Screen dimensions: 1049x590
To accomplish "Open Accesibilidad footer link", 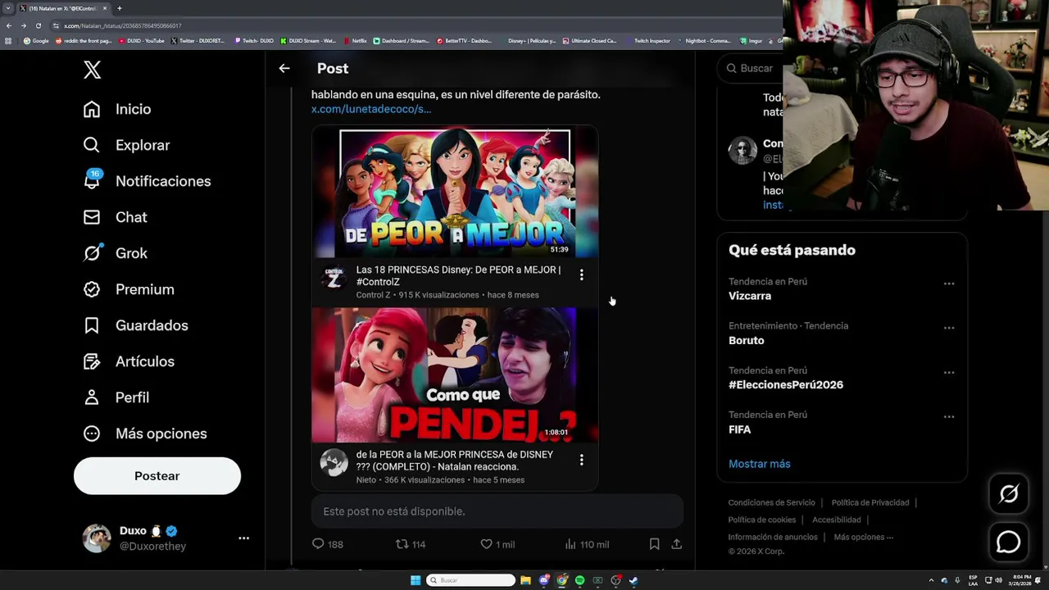I will tap(837, 520).
